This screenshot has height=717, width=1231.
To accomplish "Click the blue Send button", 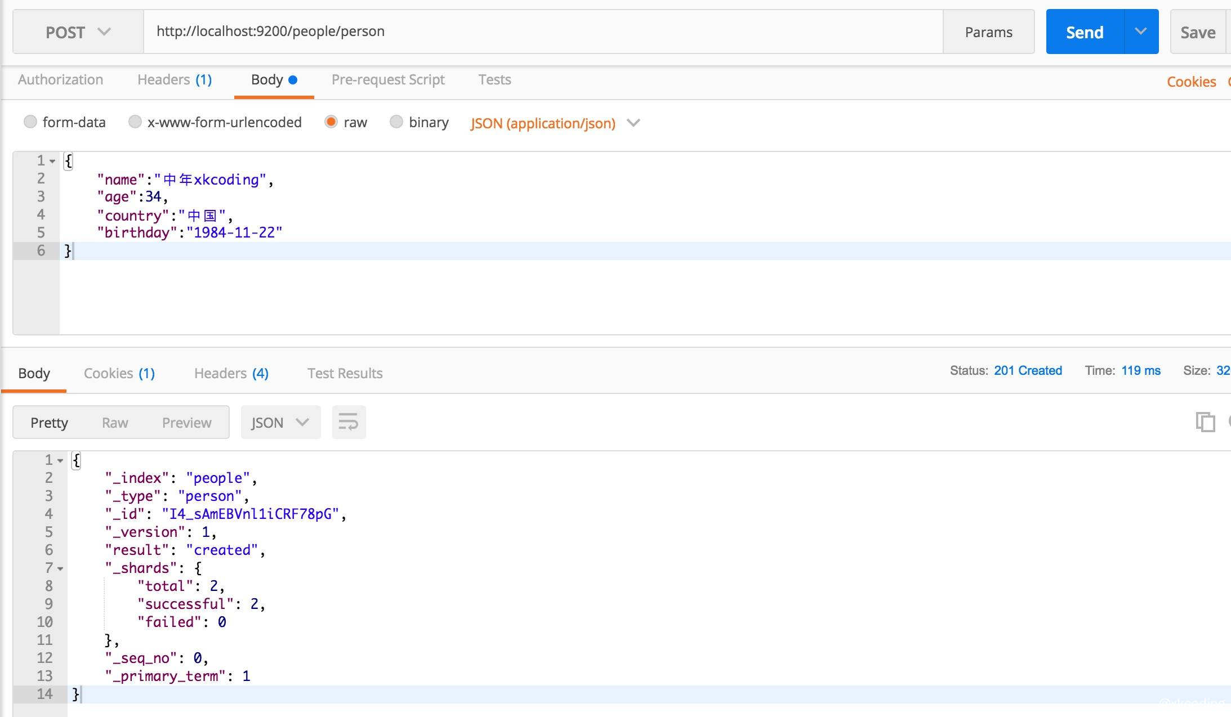I will coord(1085,32).
